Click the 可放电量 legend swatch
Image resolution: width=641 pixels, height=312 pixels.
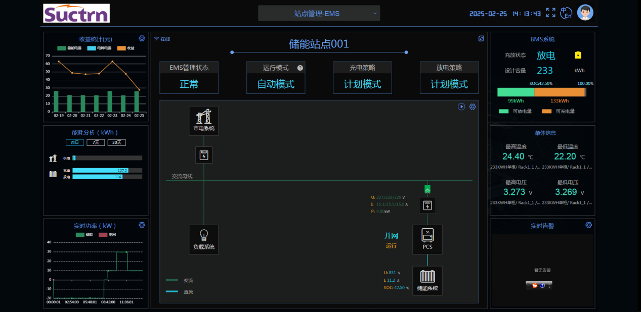(x=503, y=111)
